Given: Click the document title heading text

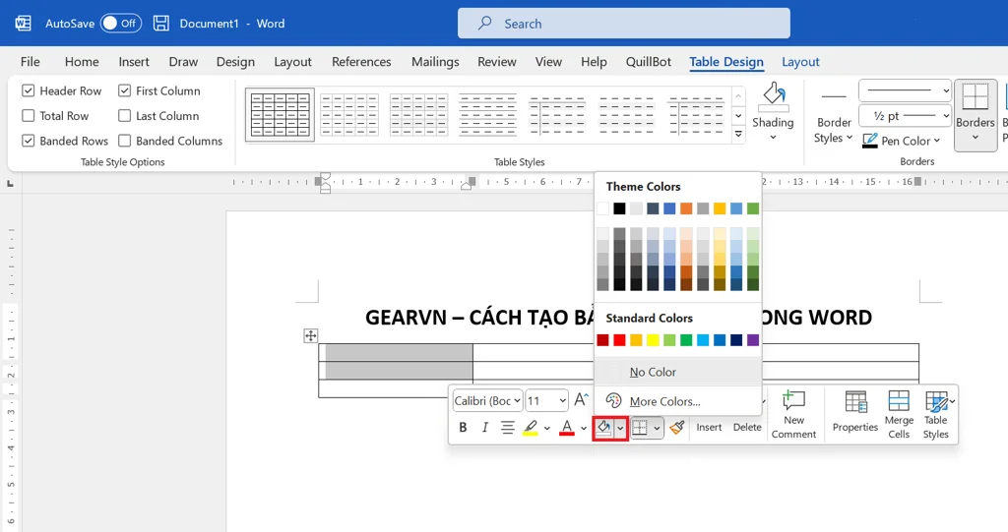Looking at the screenshot, I should coord(618,318).
